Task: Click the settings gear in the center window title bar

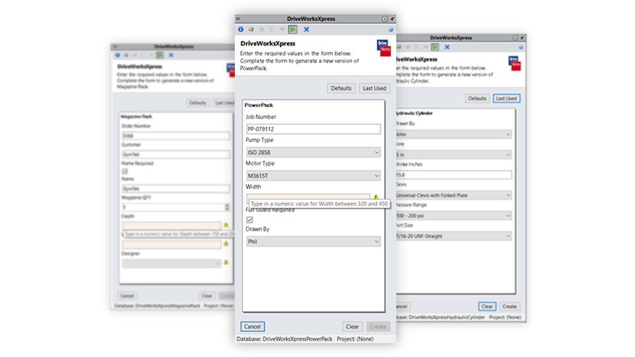Action: 384,19
